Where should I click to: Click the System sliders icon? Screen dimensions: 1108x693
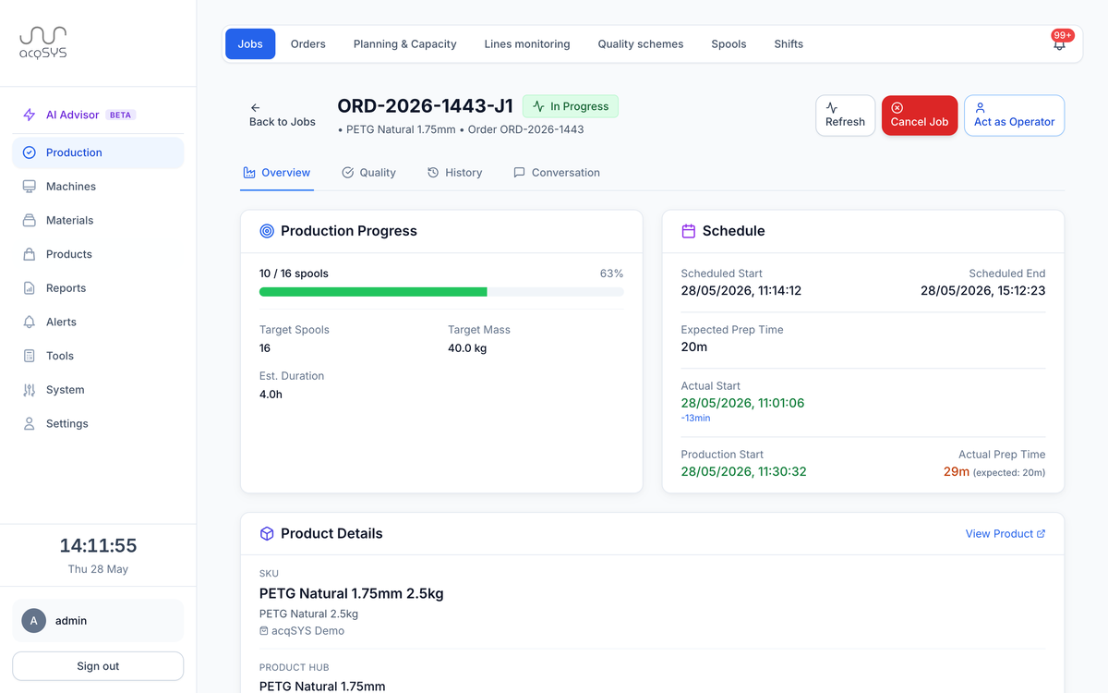[30, 390]
